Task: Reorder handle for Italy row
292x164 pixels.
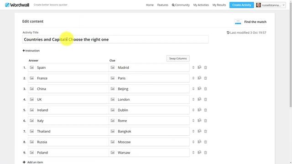Action: click(193, 121)
